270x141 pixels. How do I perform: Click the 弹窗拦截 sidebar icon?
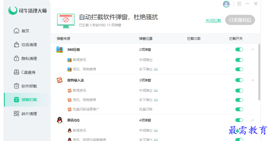[x=16, y=100]
